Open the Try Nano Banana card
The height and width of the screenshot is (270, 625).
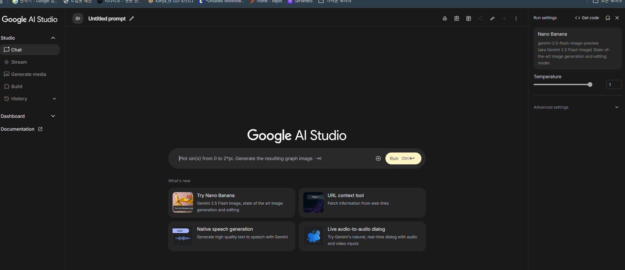pos(232,203)
